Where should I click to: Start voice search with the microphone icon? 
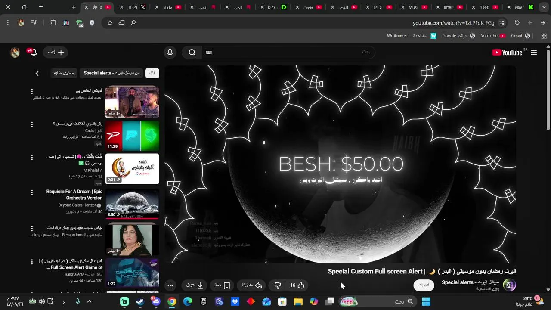click(170, 53)
